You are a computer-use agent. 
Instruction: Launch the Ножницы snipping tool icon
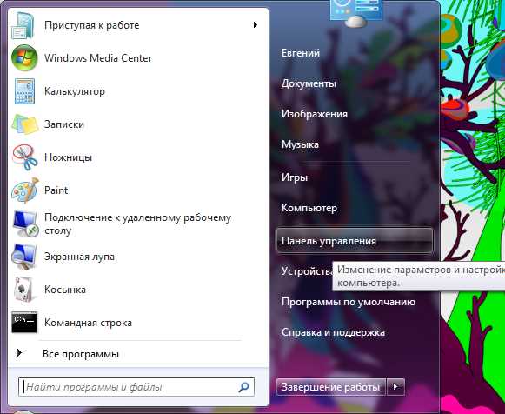(25, 157)
